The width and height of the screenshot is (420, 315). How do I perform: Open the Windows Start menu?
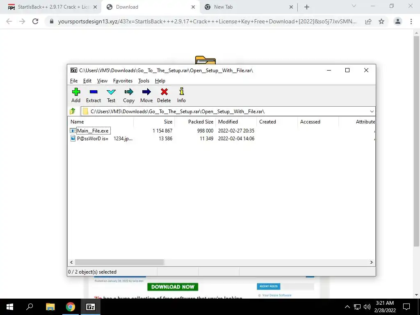click(x=10, y=307)
